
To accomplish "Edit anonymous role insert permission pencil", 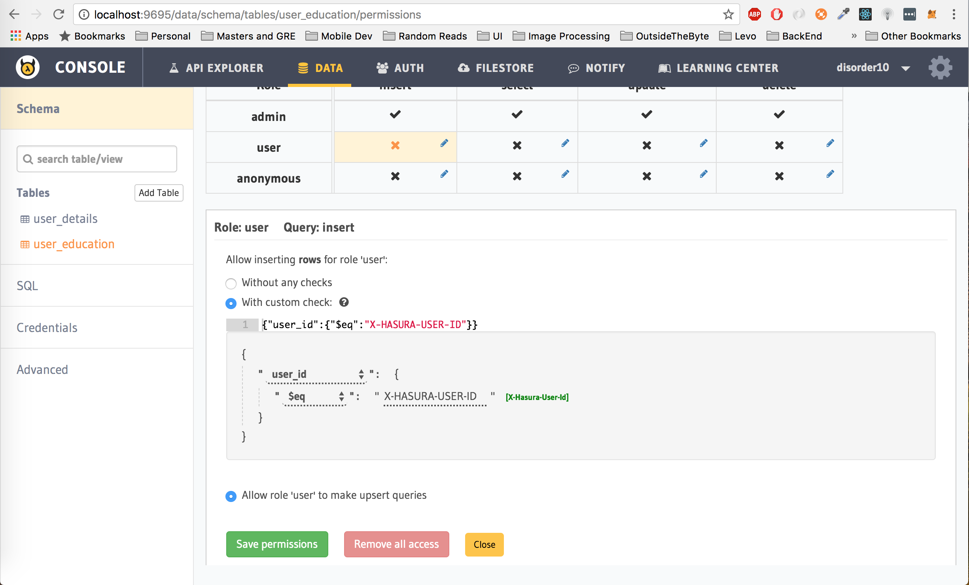I will click(x=444, y=174).
